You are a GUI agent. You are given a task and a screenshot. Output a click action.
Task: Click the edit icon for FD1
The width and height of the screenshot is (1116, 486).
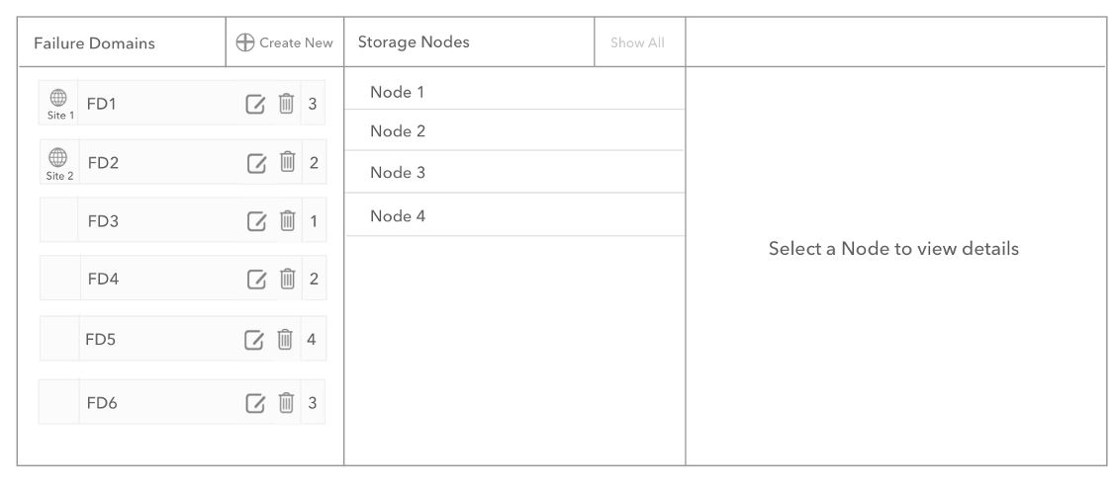coord(255,103)
